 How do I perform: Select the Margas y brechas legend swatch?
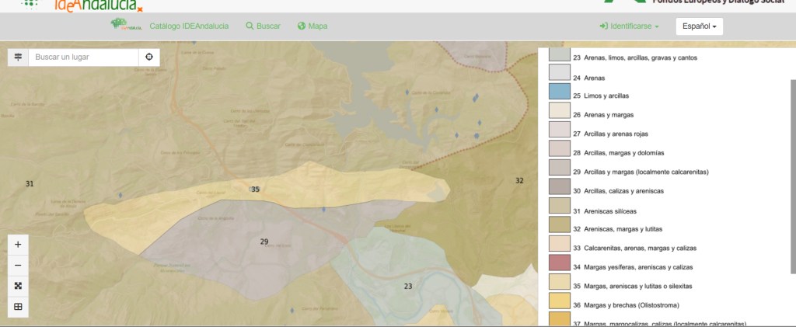click(560, 301)
